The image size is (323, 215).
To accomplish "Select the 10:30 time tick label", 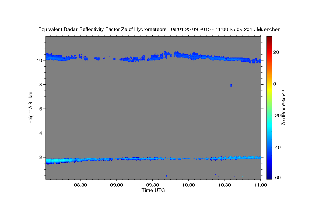I will point(225,185).
